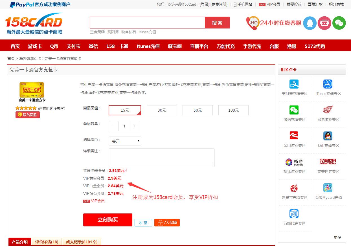Open Alipay recharge zone icon
The height and width of the screenshot is (247, 351).
click(x=294, y=84)
